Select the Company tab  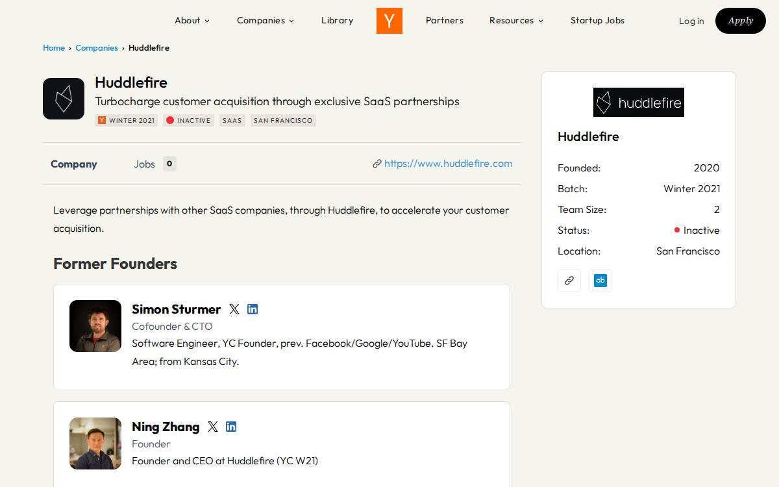click(74, 164)
